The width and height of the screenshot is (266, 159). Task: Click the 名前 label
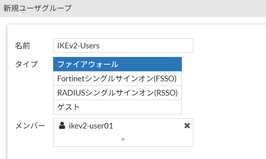pos(22,46)
